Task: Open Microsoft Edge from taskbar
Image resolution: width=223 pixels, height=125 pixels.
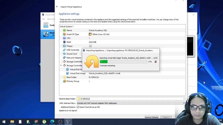Action: (52, 122)
